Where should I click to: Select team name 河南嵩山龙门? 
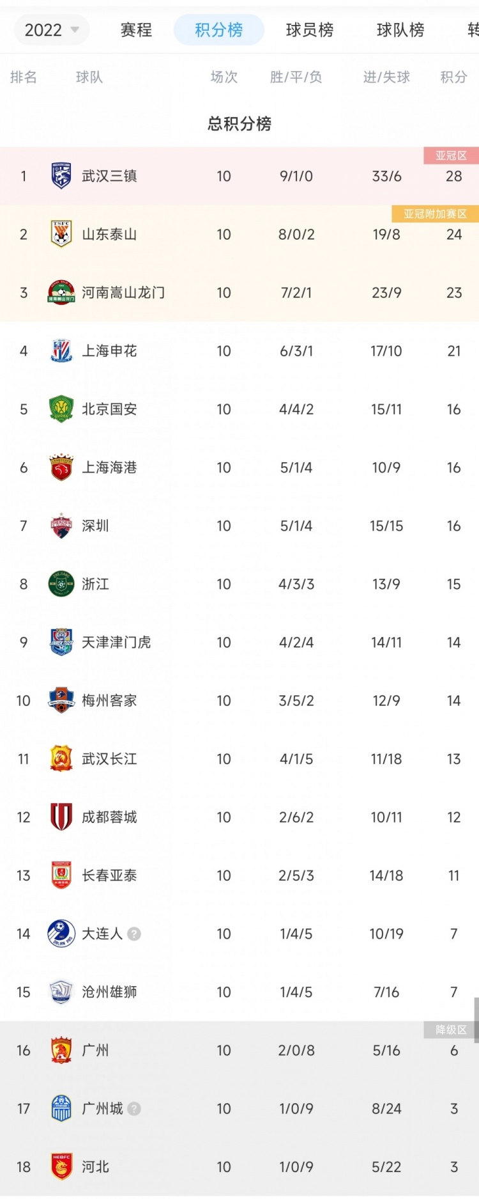pos(123,292)
